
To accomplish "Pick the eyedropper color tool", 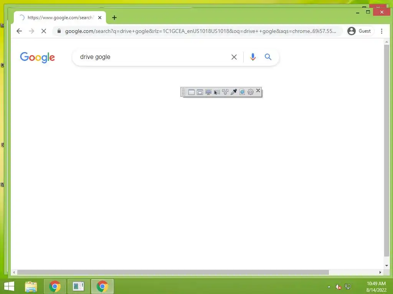I will click(x=234, y=92).
